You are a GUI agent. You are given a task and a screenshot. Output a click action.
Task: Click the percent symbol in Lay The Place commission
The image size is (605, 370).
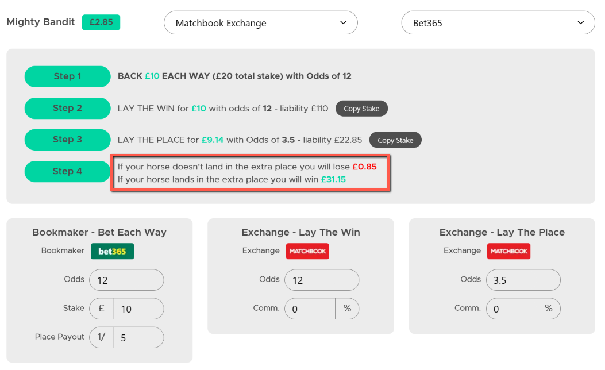tap(549, 309)
